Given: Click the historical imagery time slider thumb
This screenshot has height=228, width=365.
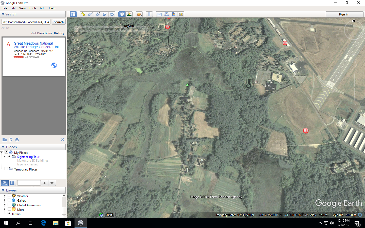Looking at the screenshot, I should pyautogui.click(x=122, y=29).
